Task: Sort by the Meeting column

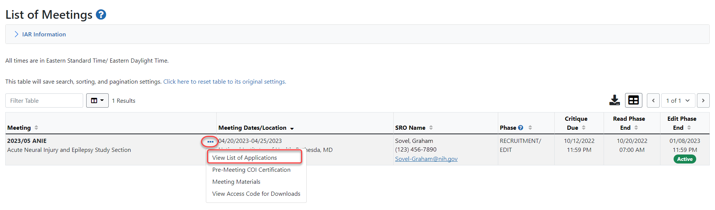Action: pyautogui.click(x=36, y=128)
